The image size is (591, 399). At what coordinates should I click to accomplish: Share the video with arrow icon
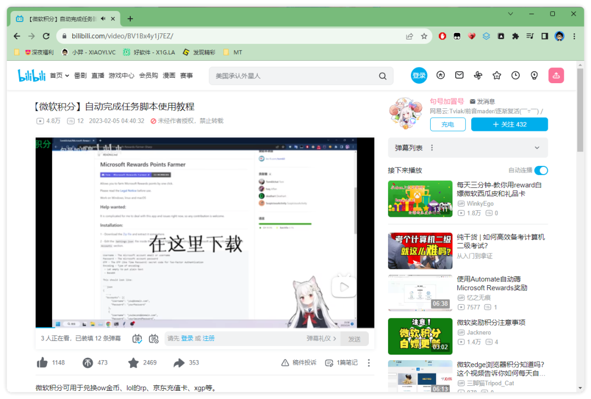pos(179,363)
